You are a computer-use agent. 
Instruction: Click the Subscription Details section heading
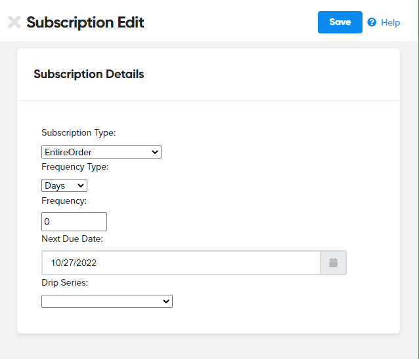pos(89,74)
